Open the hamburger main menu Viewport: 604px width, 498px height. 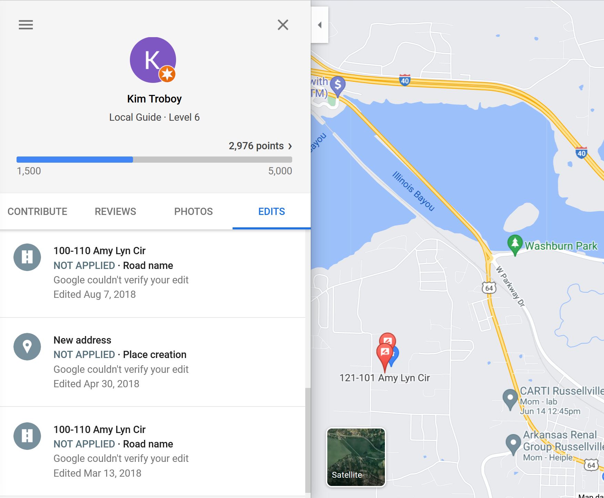[26, 25]
